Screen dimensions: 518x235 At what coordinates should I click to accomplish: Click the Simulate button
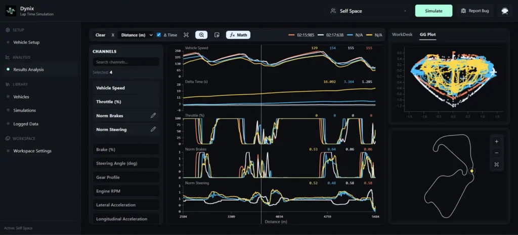coord(434,11)
